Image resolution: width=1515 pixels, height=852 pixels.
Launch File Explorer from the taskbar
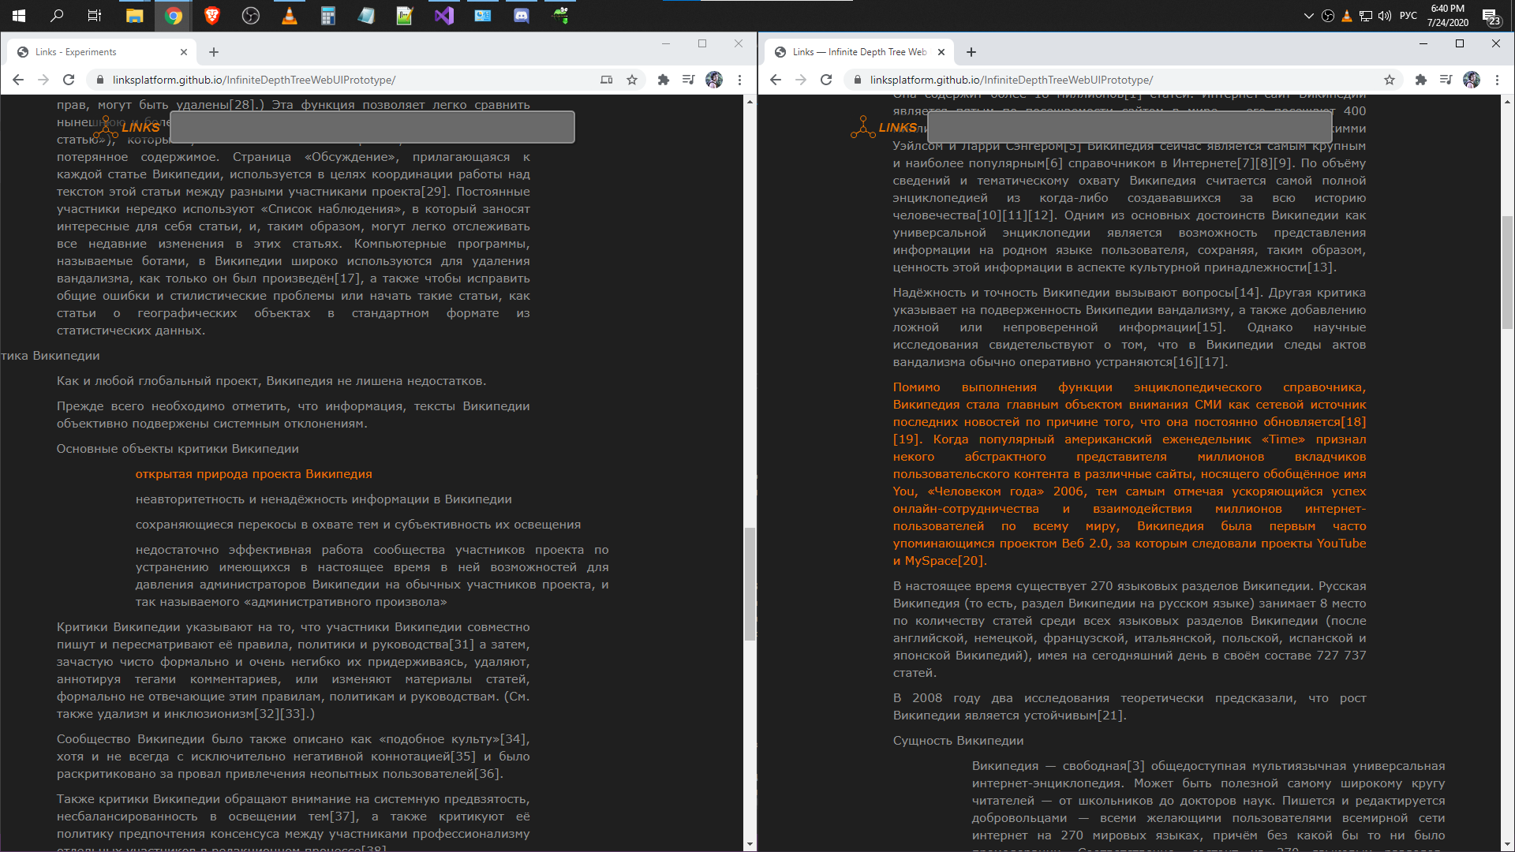(x=134, y=15)
